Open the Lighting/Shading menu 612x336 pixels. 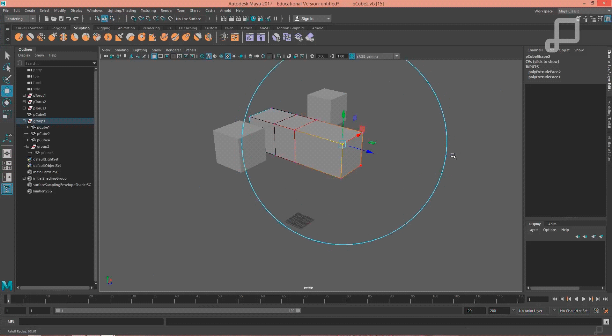pyautogui.click(x=122, y=11)
